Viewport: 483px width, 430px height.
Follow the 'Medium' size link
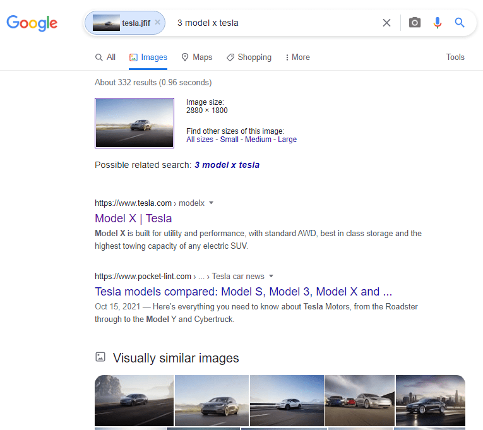[258, 140]
